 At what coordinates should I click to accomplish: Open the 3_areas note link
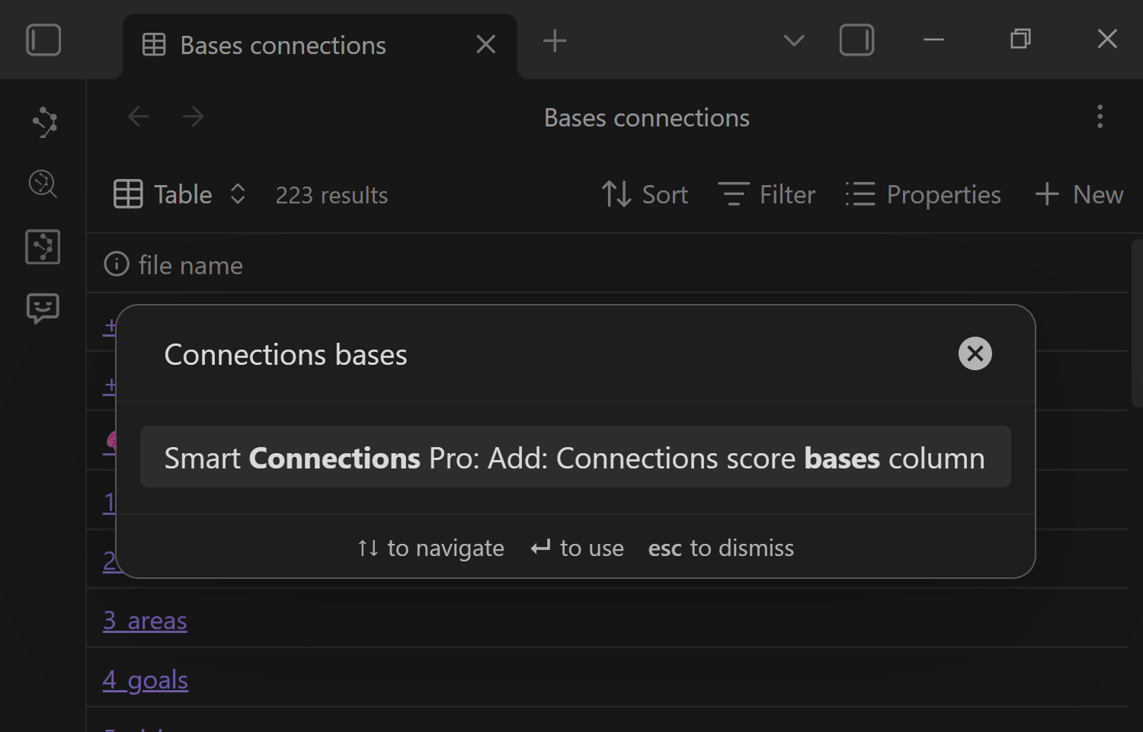[145, 621]
